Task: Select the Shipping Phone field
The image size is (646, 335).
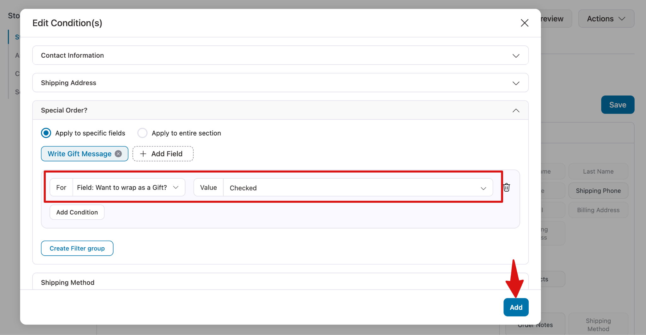Action: pos(598,191)
